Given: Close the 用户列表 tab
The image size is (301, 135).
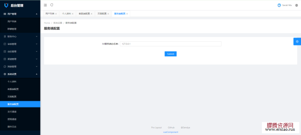Looking at the screenshot, I should click(56, 14).
